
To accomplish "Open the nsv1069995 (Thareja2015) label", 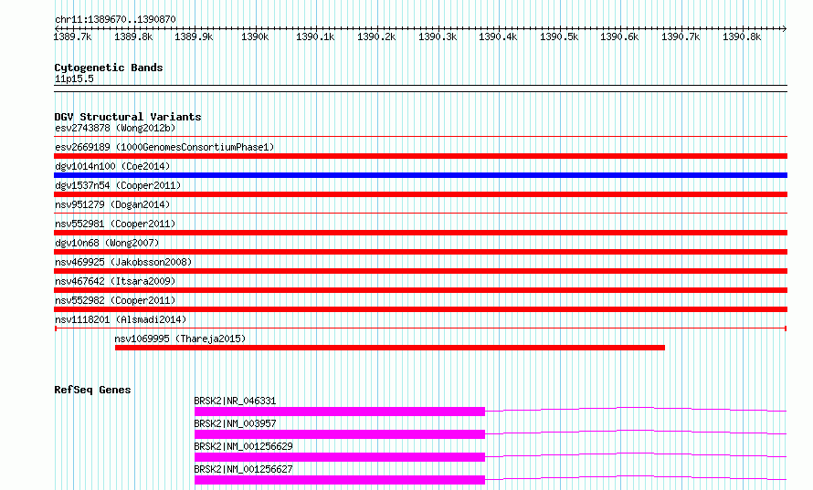I will pyautogui.click(x=180, y=339).
